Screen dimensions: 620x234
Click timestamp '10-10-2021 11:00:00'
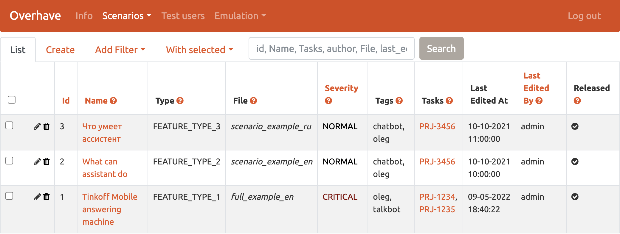pyautogui.click(x=489, y=133)
